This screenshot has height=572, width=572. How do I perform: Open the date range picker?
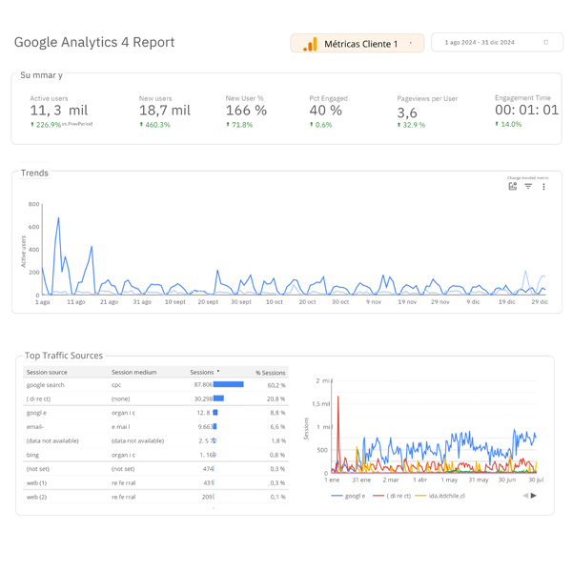click(480, 43)
